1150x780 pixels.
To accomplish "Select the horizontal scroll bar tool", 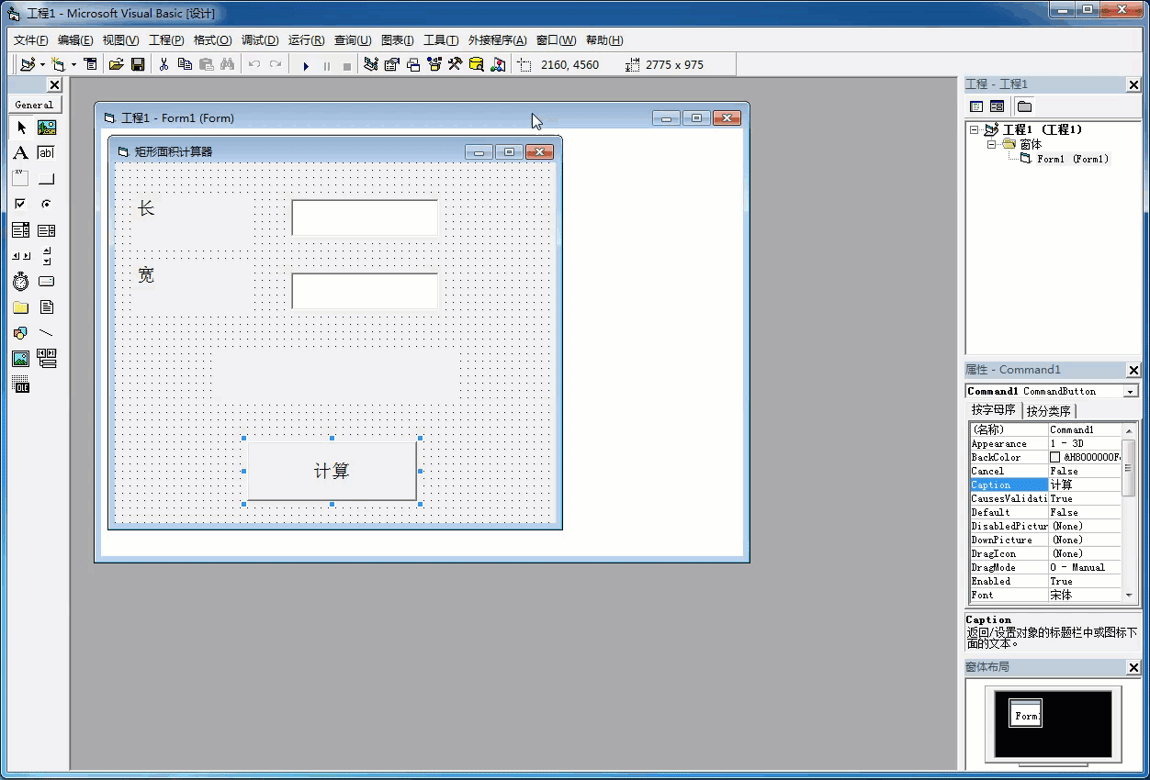I will [x=20, y=256].
